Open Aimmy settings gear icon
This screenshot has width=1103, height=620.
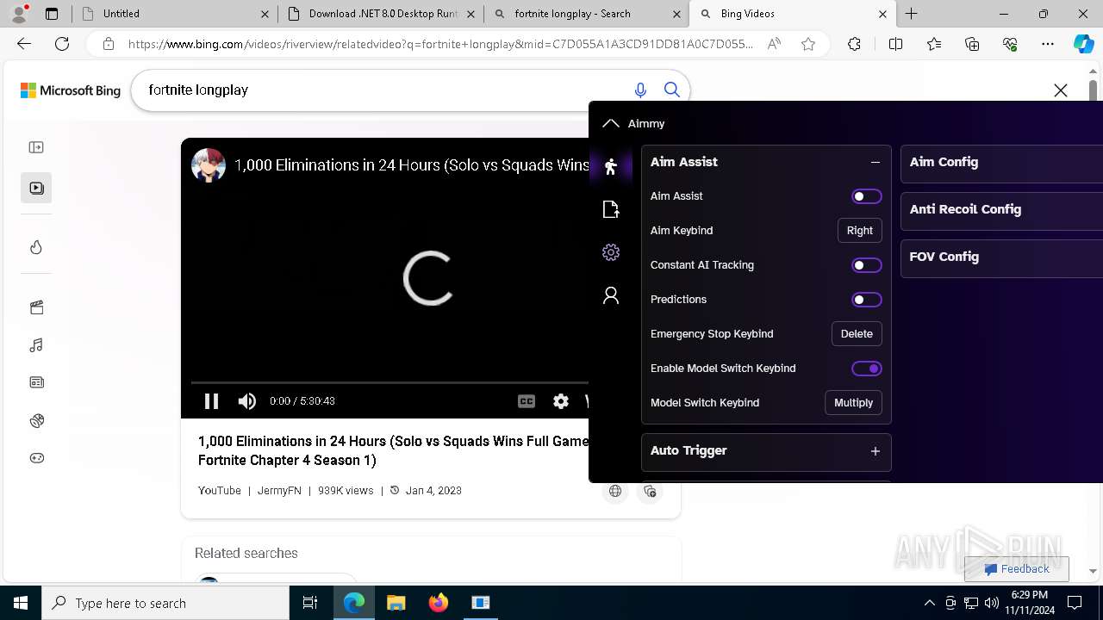611,252
